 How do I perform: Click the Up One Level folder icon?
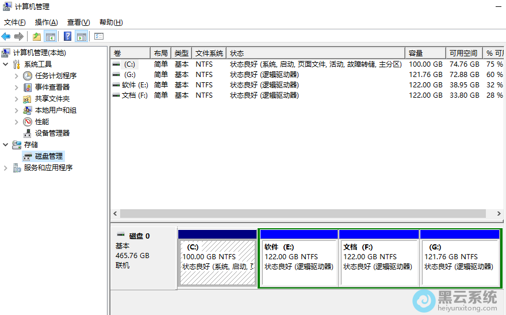pos(37,37)
